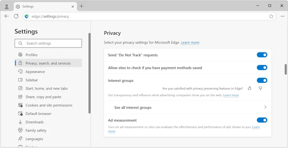Viewport: 288px width, 148px height.
Task: Open Profiles settings page
Action: 48,55
